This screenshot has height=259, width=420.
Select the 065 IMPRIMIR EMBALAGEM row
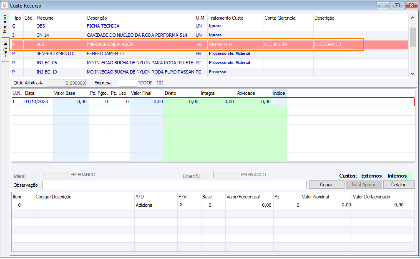(210, 44)
